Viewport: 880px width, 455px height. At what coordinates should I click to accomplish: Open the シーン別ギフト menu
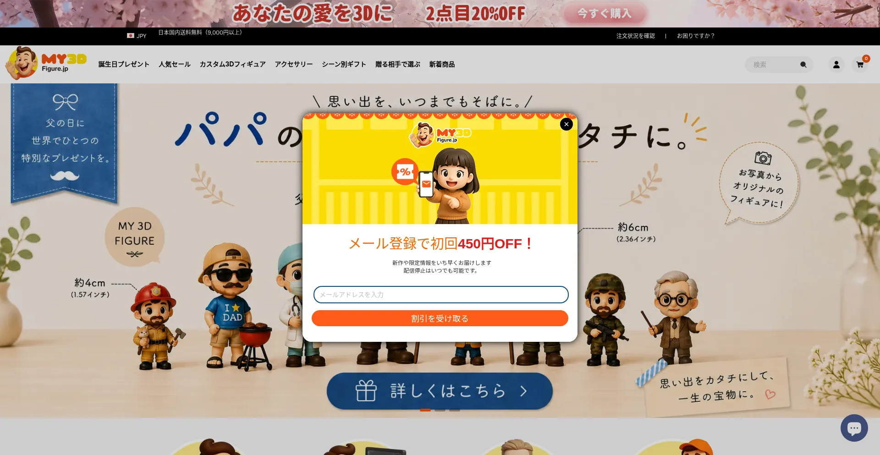344,64
